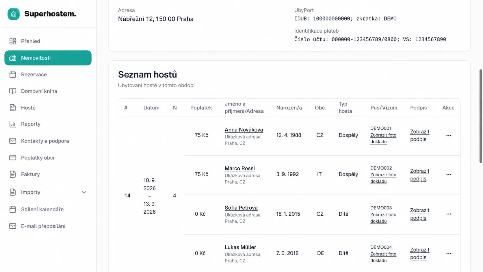
Task: Click the Nemovitosti building icon
Action: [13, 58]
